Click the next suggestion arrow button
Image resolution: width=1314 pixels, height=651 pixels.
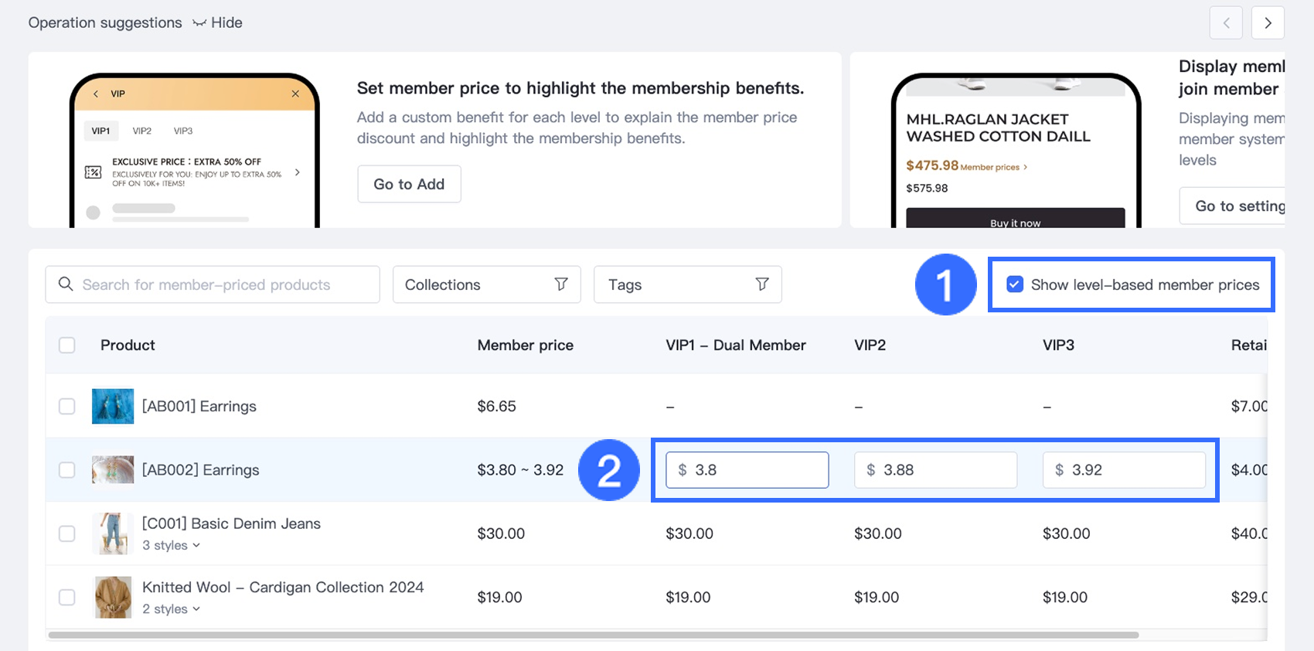1268,23
